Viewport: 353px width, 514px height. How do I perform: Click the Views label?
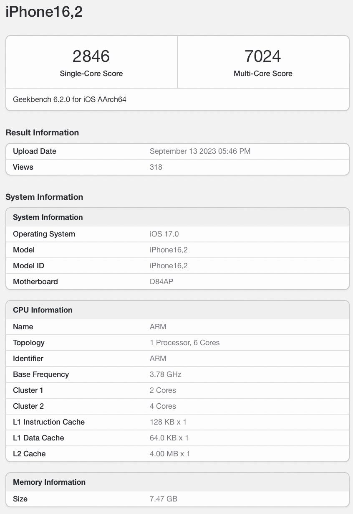[x=23, y=167]
